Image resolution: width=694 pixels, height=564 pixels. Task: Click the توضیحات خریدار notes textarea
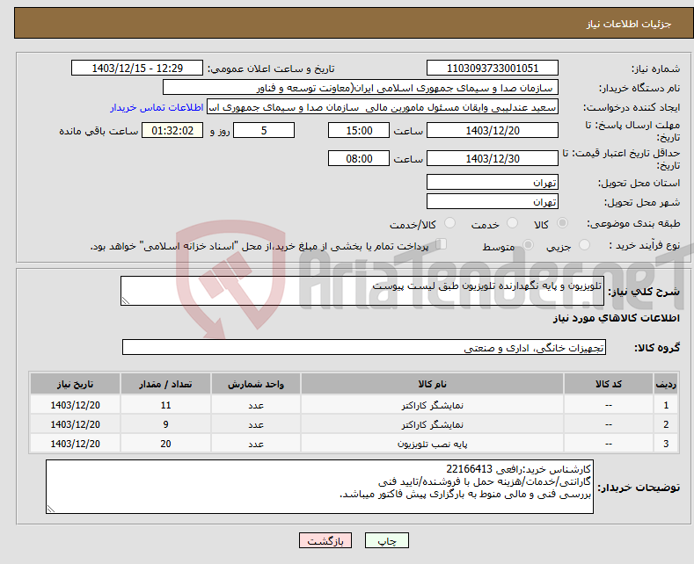pos(319,487)
